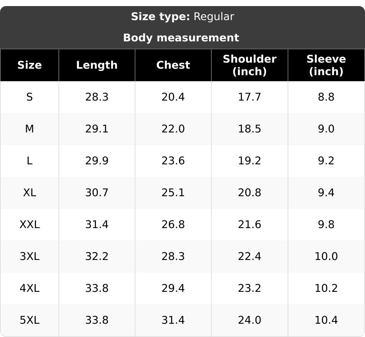Screen dimensions: 365x337
Task: Select the 4XL size row label
Action: [x=30, y=288]
